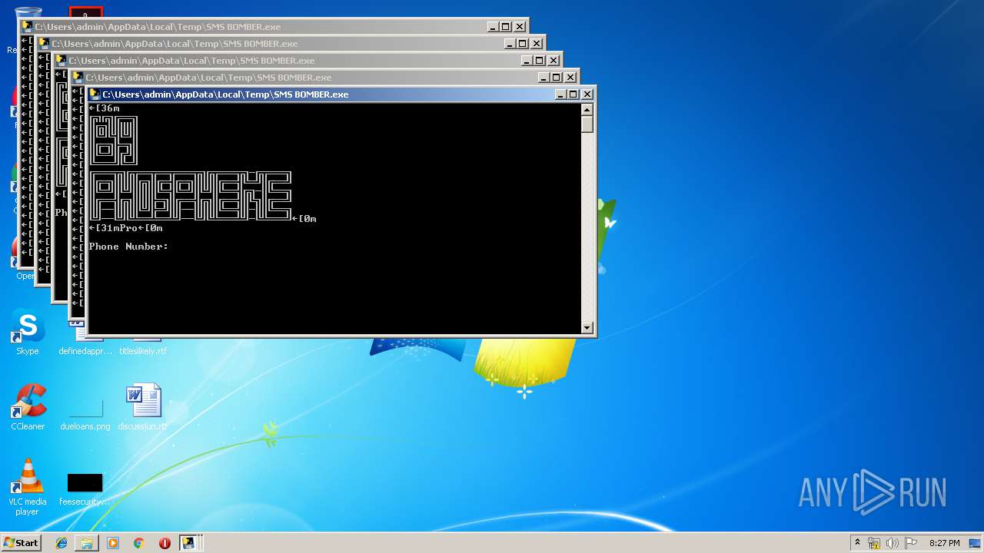The height and width of the screenshot is (553, 984).
Task: Open Windows Media Player taskbar icon
Action: 113,543
